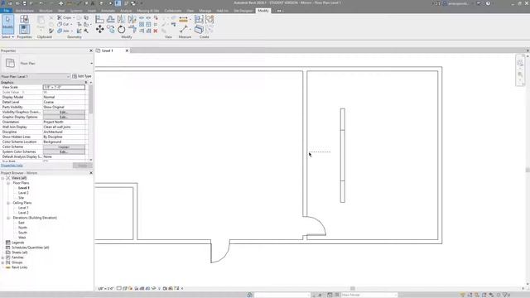This screenshot has width=530, height=298.
Task: Click the Properties palette ribbon button
Action: point(24,30)
